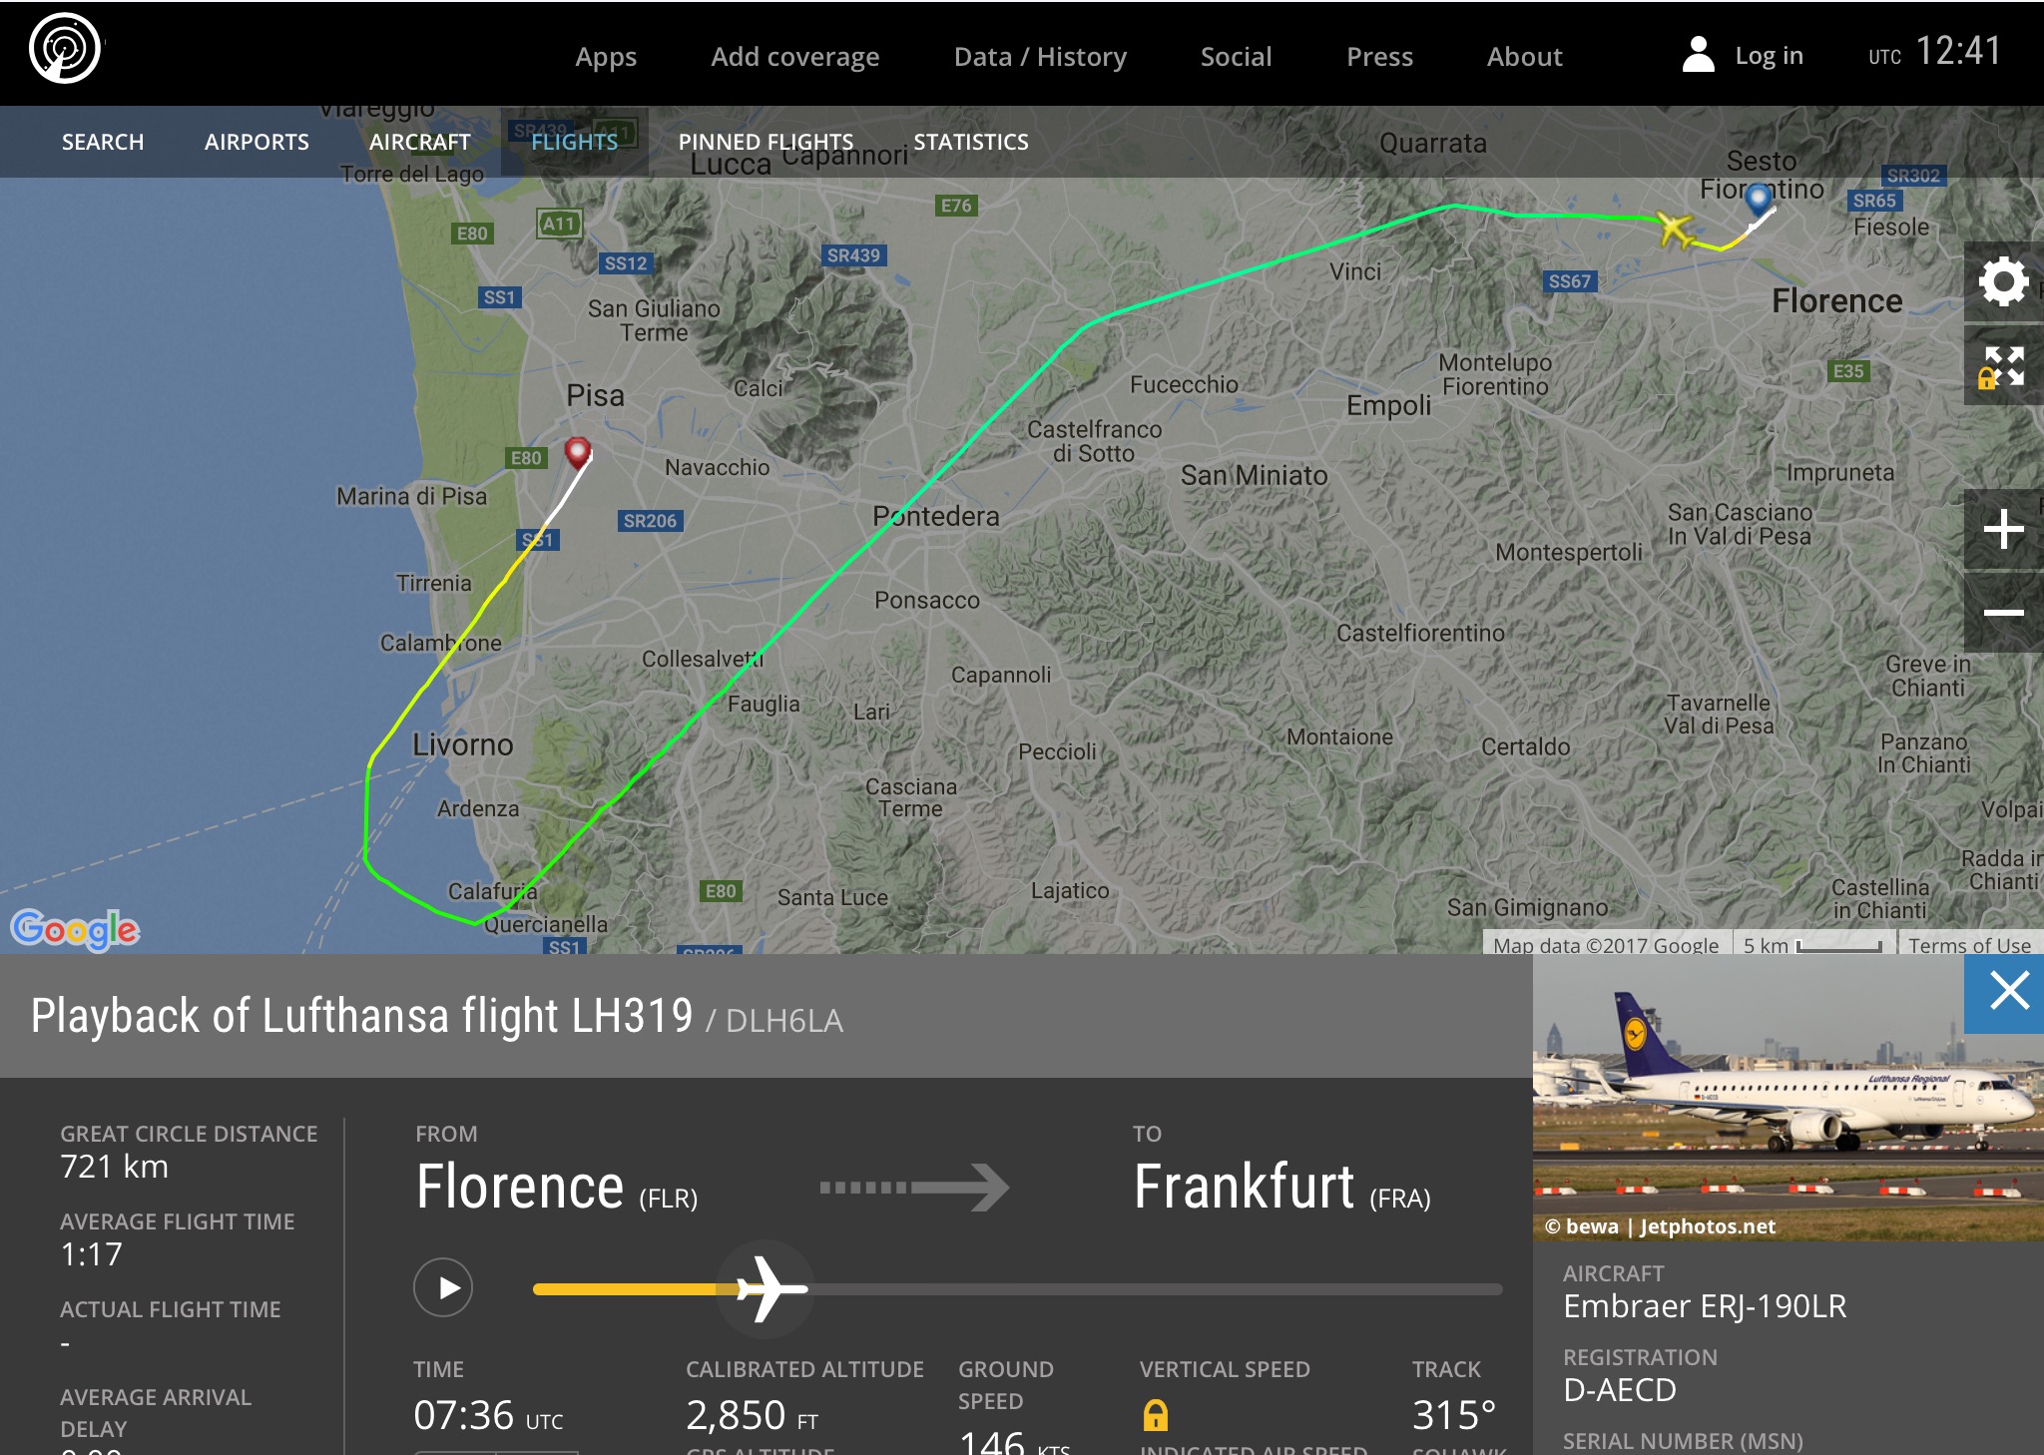
Task: Click the yellow aircraft on the map
Action: 1675,229
